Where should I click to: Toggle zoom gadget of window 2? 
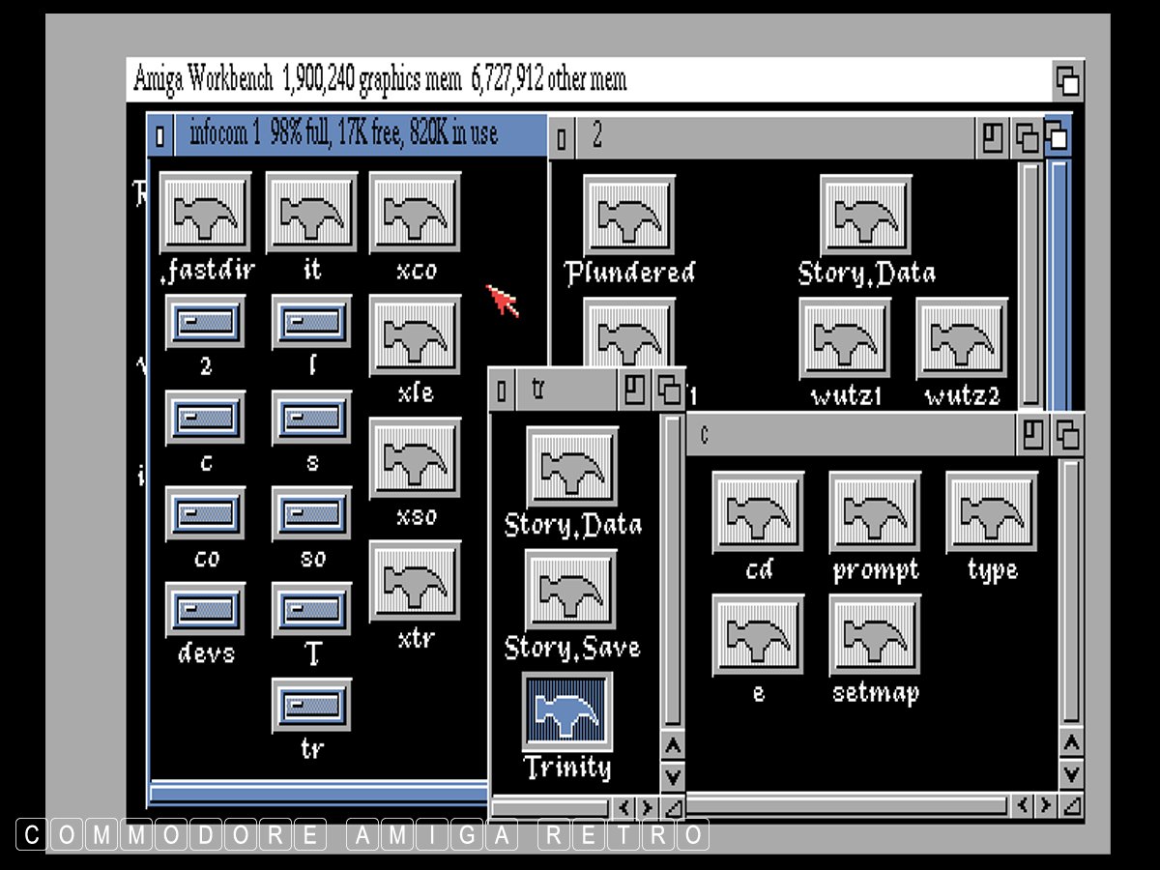click(x=993, y=138)
